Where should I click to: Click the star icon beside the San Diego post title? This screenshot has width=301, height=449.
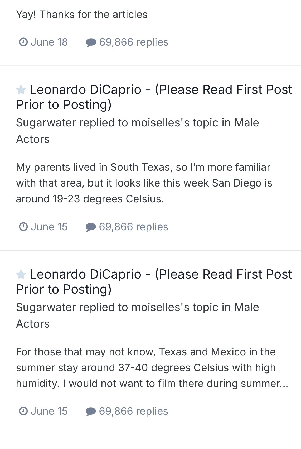(x=21, y=90)
